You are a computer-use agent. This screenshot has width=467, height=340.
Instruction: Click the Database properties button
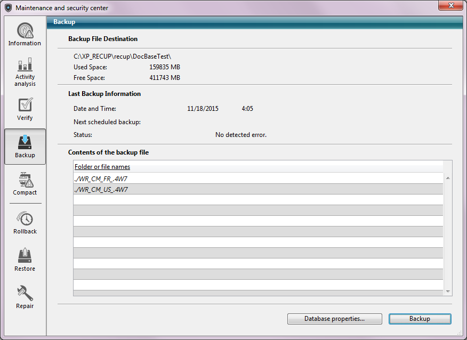tap(334, 319)
